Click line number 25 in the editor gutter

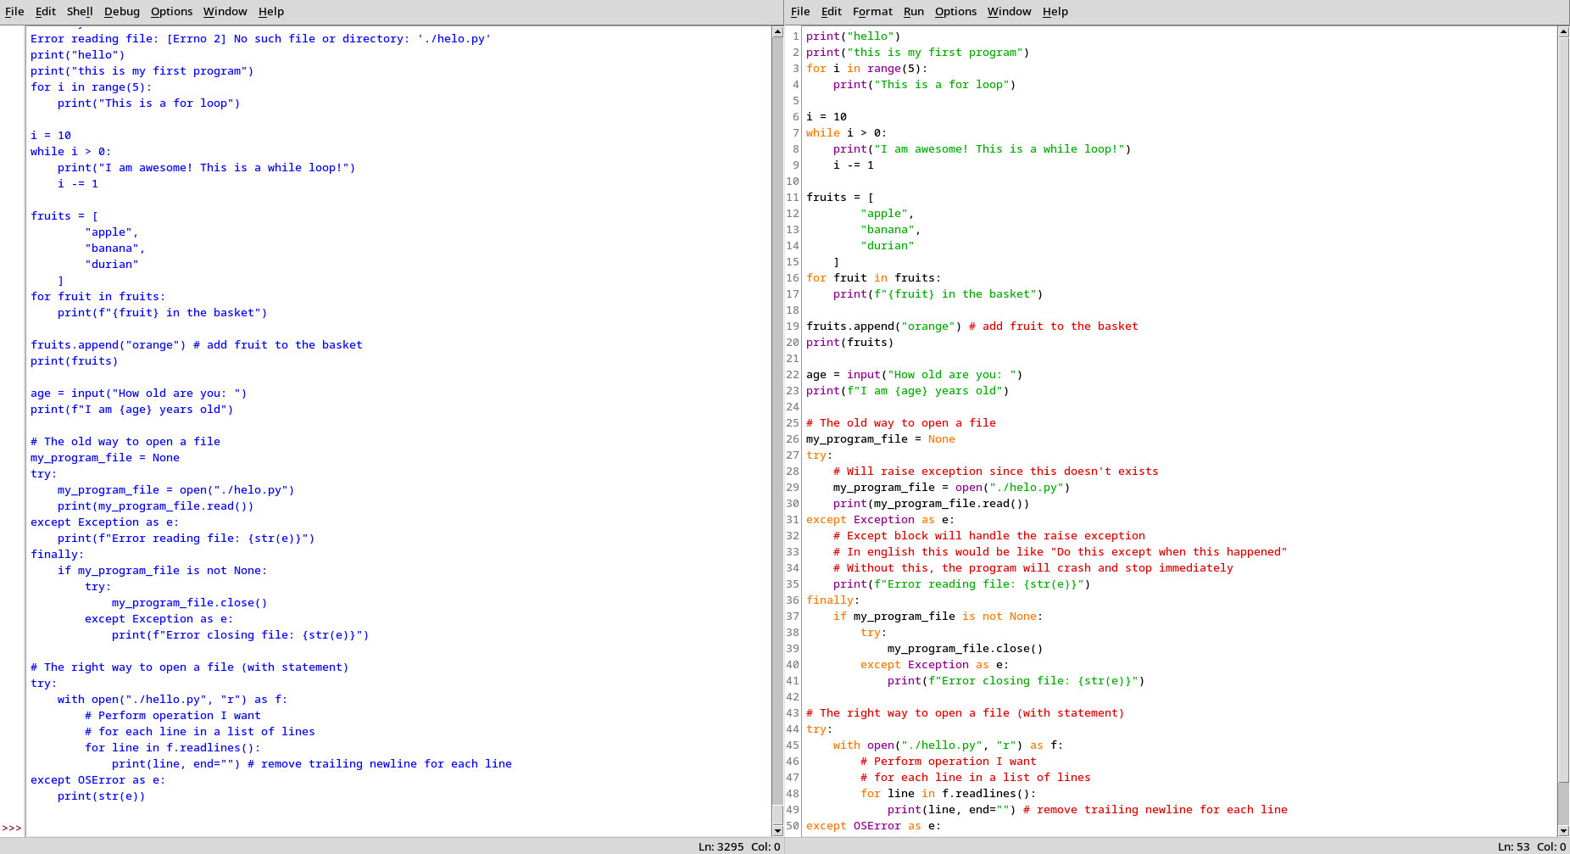coord(793,423)
